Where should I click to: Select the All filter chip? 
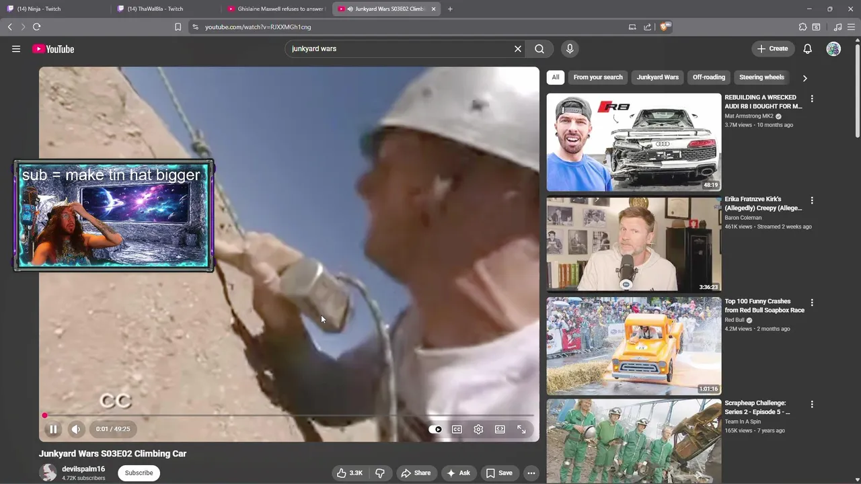[556, 77]
